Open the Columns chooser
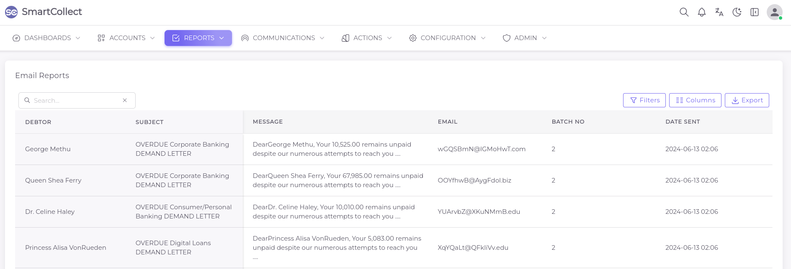Image resolution: width=791 pixels, height=269 pixels. click(x=695, y=100)
